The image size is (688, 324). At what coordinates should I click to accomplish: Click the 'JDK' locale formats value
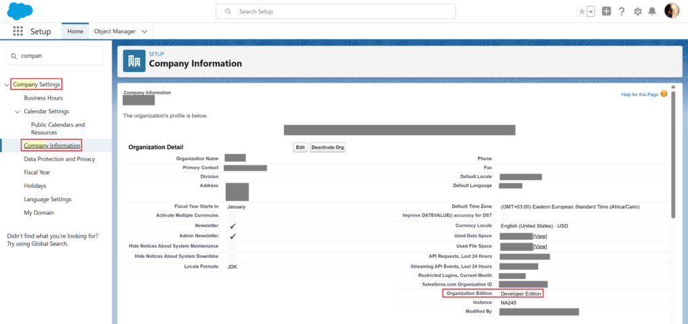tap(232, 267)
